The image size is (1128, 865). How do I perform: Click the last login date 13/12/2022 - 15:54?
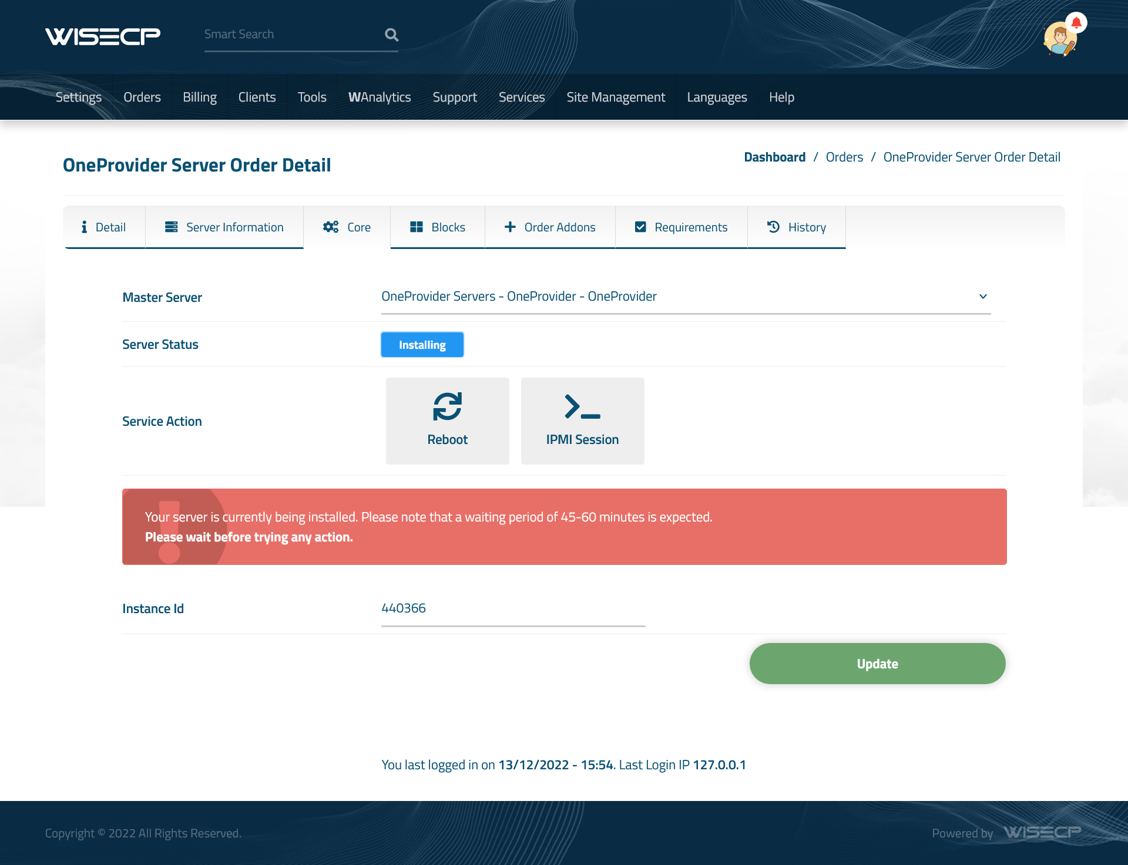click(556, 765)
